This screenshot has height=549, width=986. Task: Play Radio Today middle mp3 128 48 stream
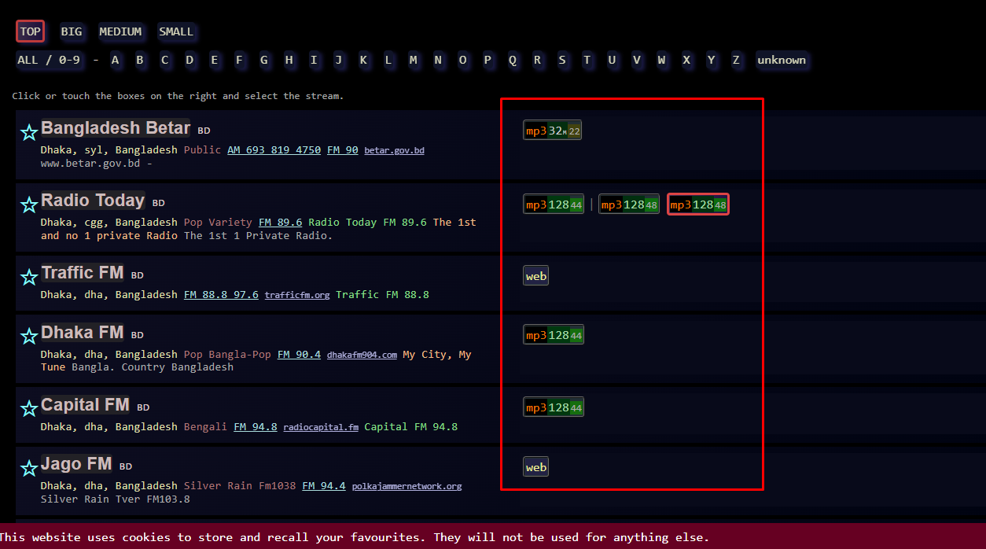629,204
